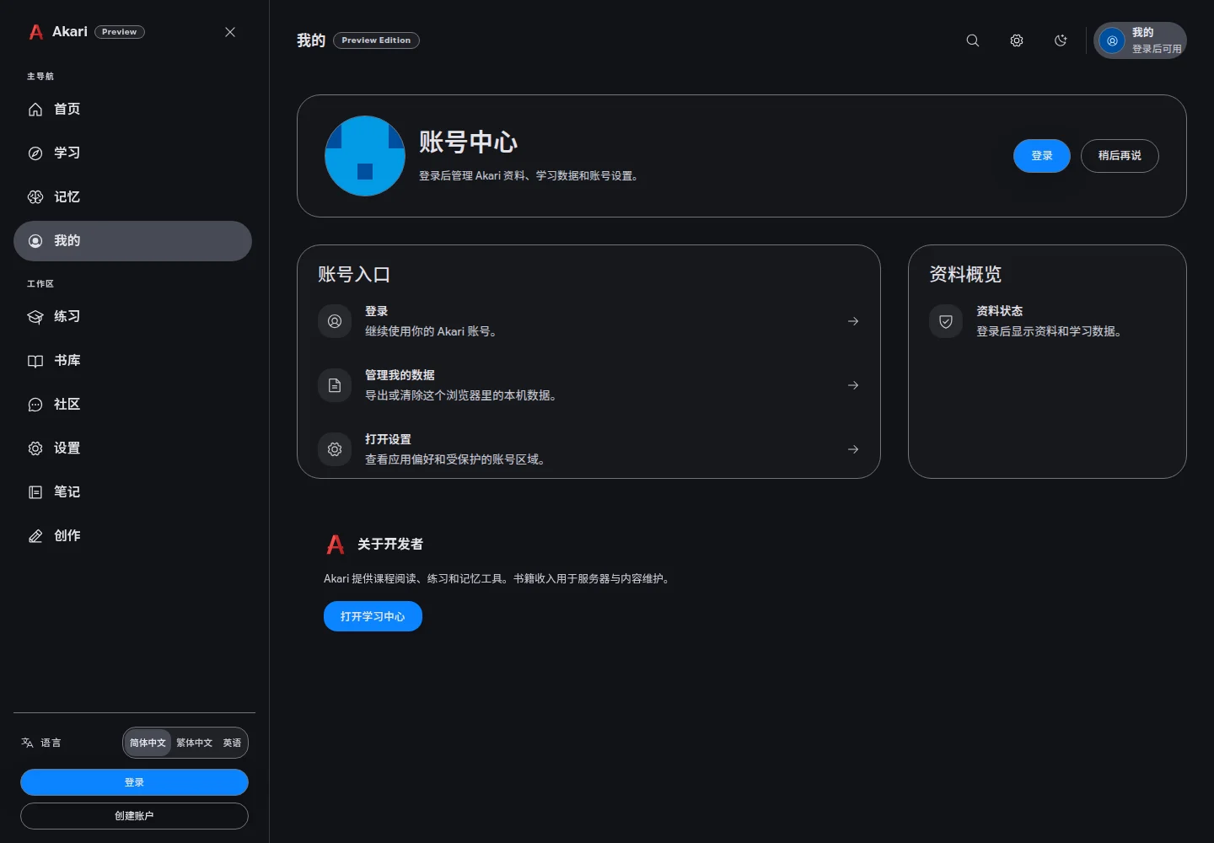Close the sidebar with the X button

230,32
